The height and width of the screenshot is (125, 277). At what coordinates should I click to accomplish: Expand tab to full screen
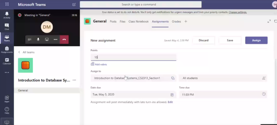click(x=269, y=22)
